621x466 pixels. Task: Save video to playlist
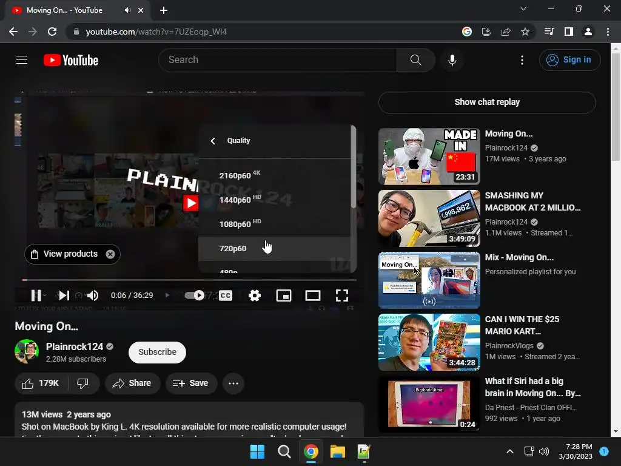(x=191, y=383)
